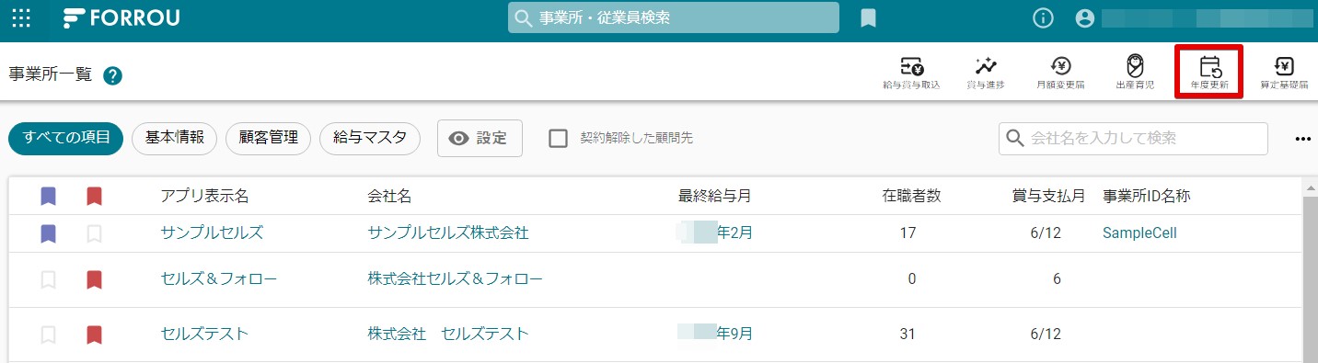Toggle red bookmark for セルズ＆フォロー row
Image resolution: width=1318 pixels, height=363 pixels.
[x=94, y=279]
